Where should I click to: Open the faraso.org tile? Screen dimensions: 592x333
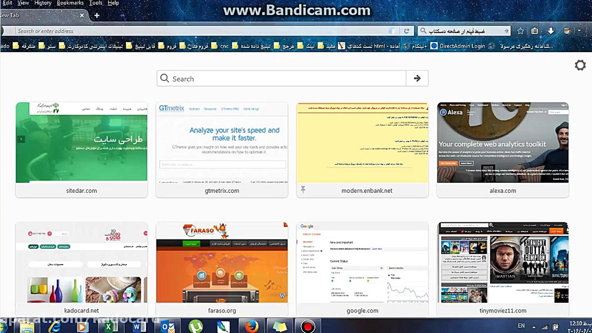click(x=222, y=269)
